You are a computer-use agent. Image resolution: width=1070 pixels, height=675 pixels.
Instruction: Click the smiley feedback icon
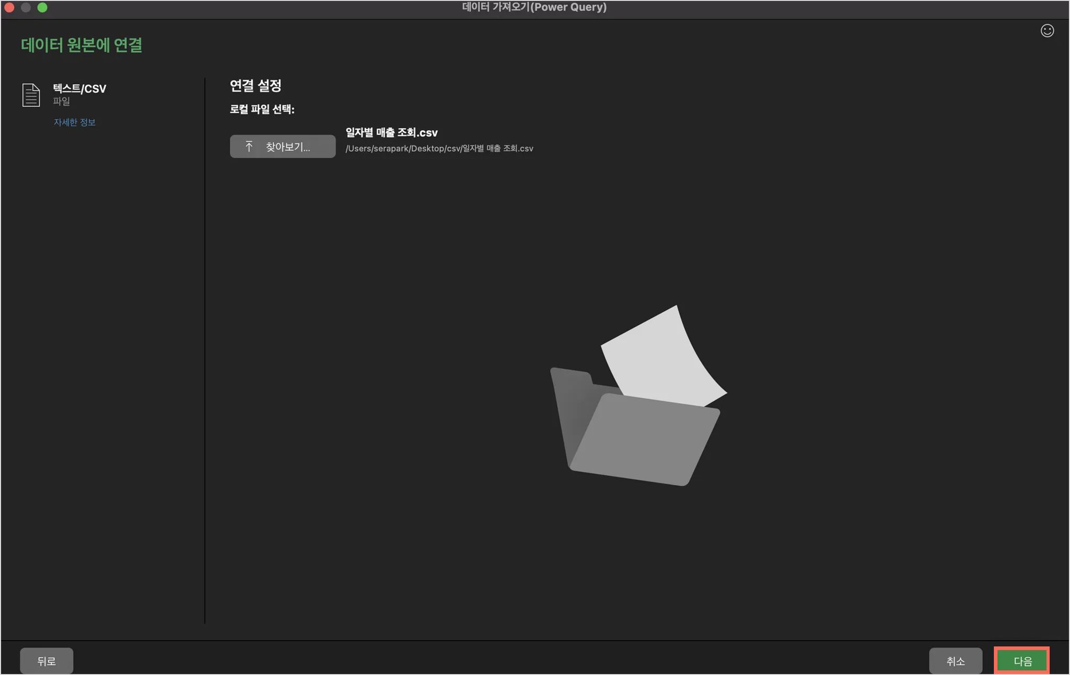tap(1047, 31)
